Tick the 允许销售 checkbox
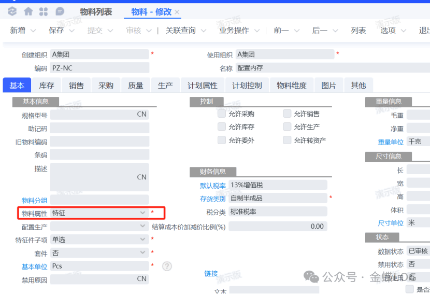 [287, 114]
